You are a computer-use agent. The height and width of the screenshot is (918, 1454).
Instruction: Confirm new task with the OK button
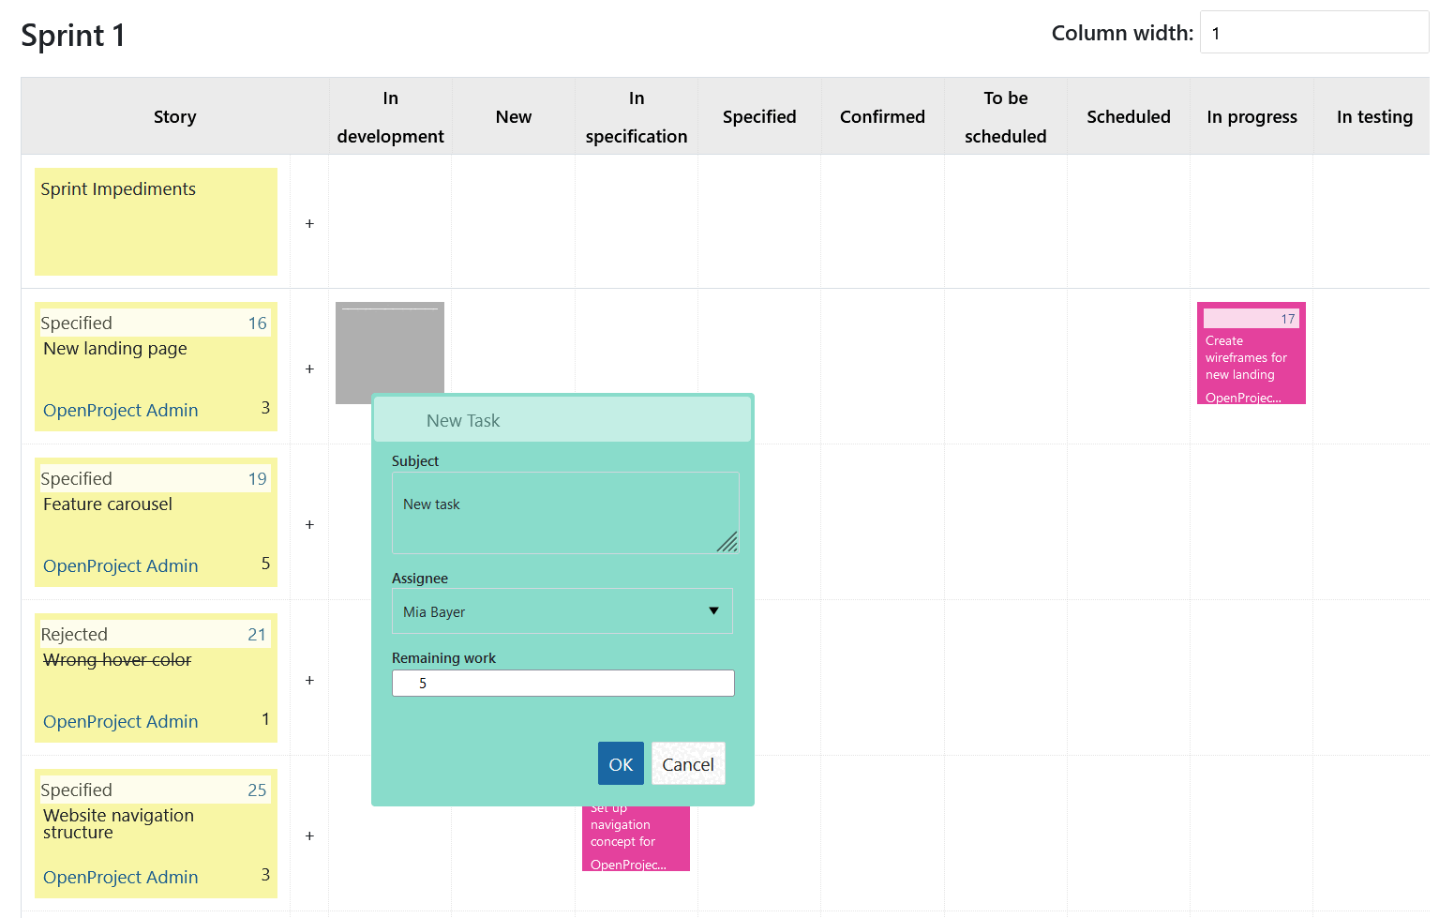[621, 763]
